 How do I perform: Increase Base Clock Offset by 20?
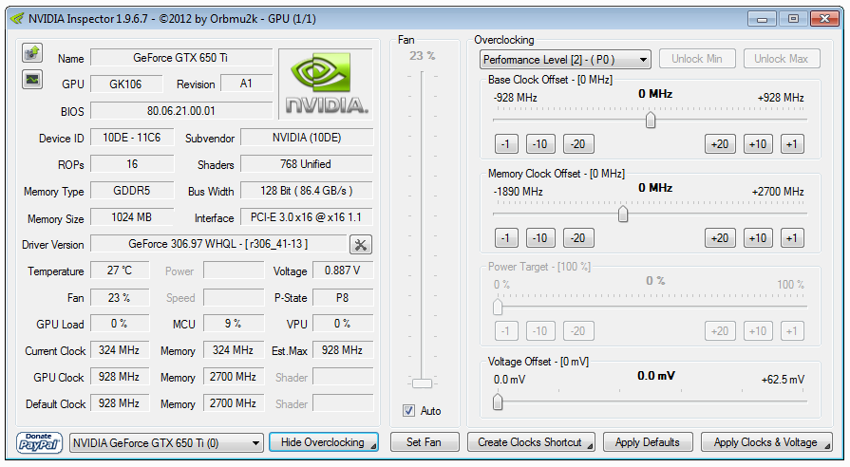720,144
